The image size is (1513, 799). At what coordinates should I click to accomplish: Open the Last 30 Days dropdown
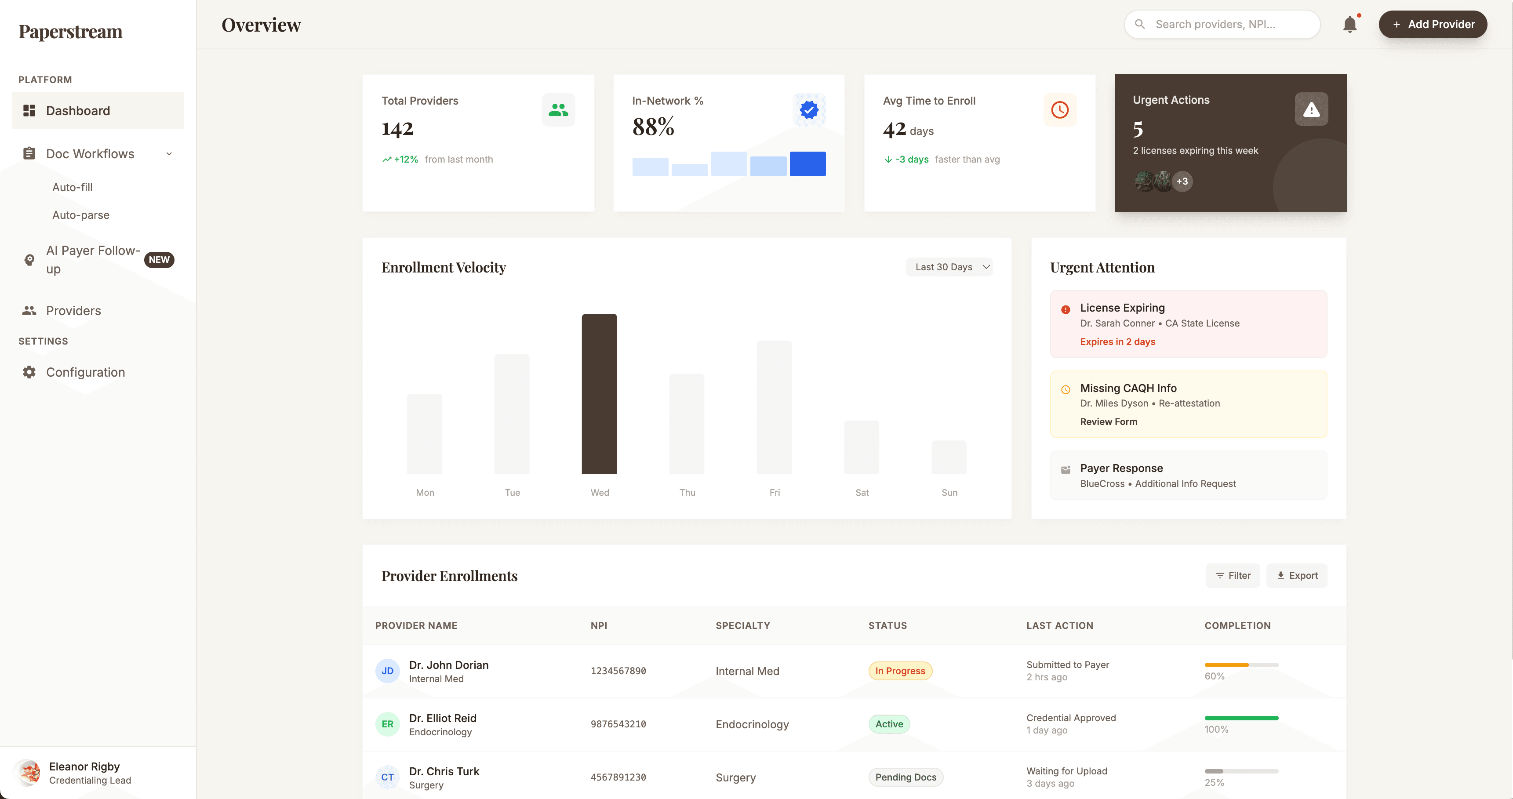point(949,266)
